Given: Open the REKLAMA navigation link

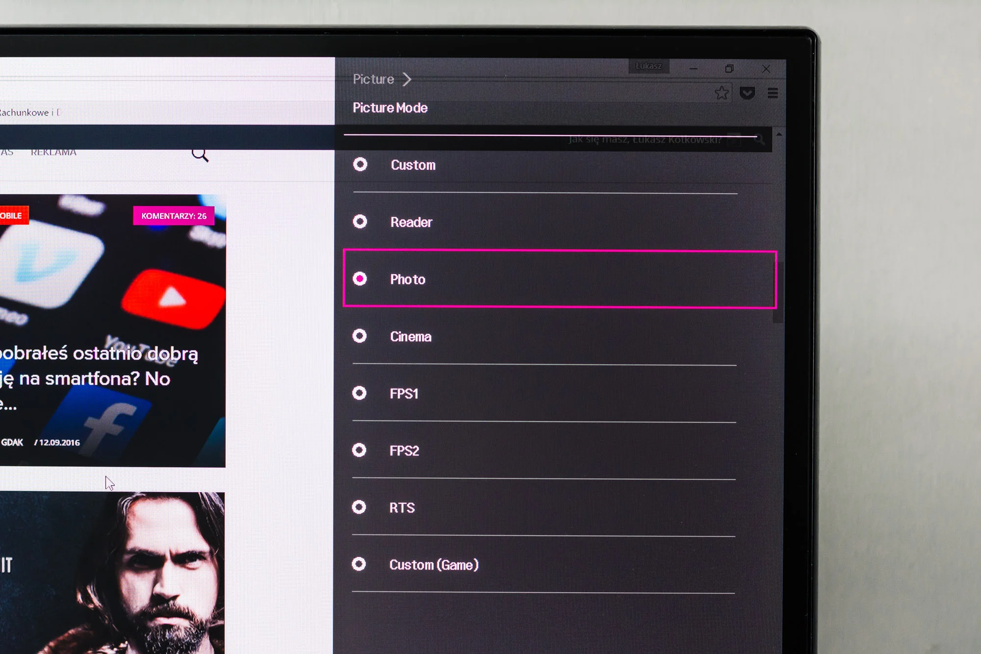Looking at the screenshot, I should click(53, 153).
